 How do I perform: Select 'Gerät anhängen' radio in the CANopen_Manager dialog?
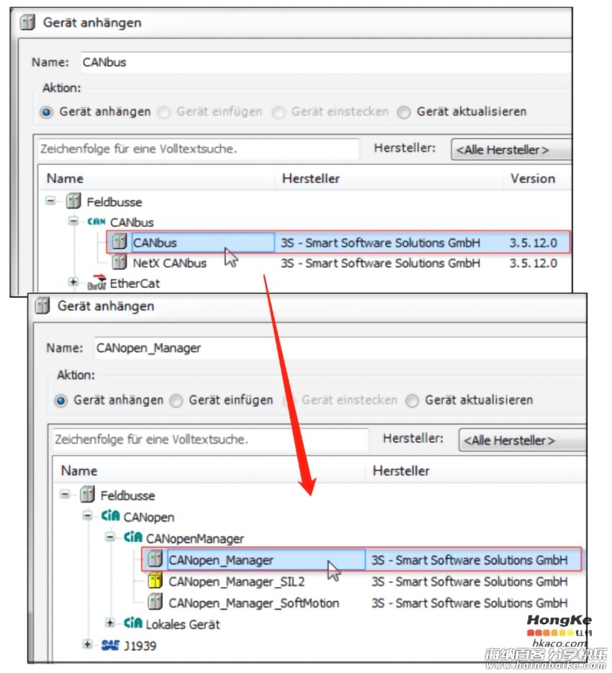[61, 401]
